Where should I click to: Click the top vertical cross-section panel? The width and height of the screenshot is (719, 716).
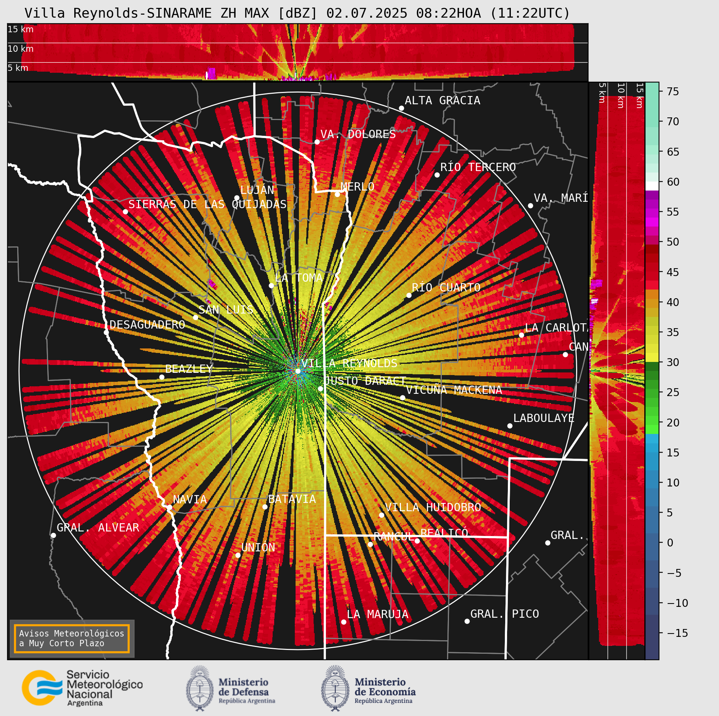(297, 52)
